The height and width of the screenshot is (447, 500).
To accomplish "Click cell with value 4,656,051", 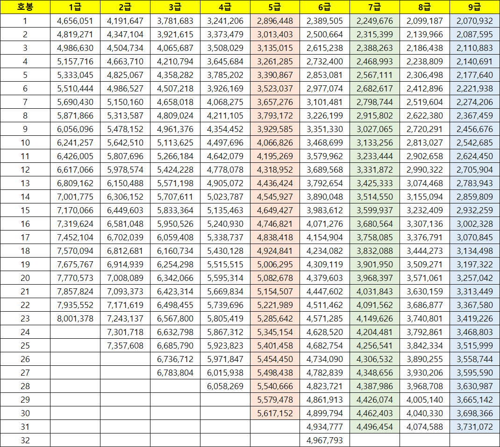I will [x=75, y=21].
